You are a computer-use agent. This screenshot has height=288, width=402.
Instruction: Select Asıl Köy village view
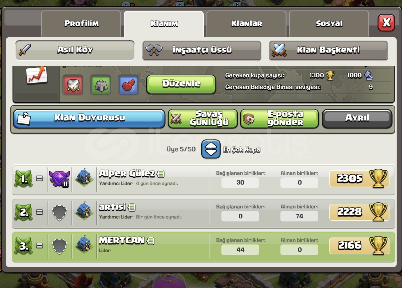coord(75,50)
